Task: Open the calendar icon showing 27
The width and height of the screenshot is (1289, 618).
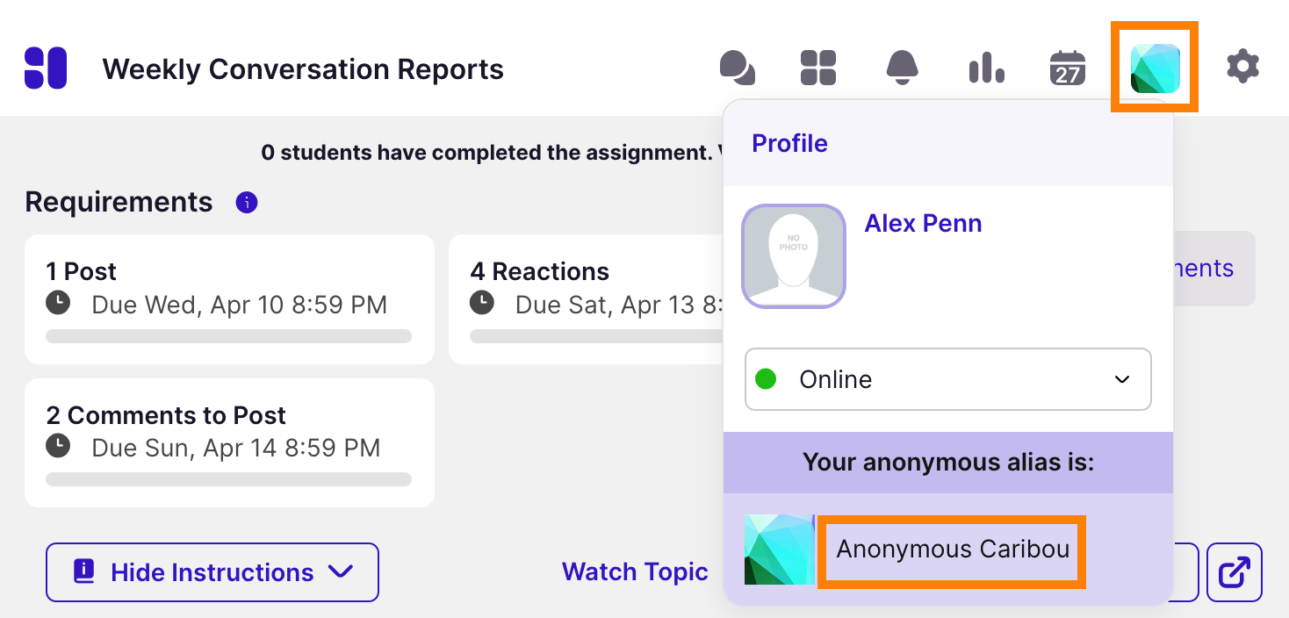Action: click(x=1068, y=68)
